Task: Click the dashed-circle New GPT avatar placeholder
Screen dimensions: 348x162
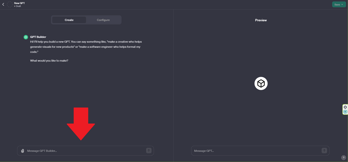Action: [10, 4]
